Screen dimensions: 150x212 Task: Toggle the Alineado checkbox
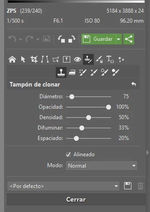click(x=68, y=154)
